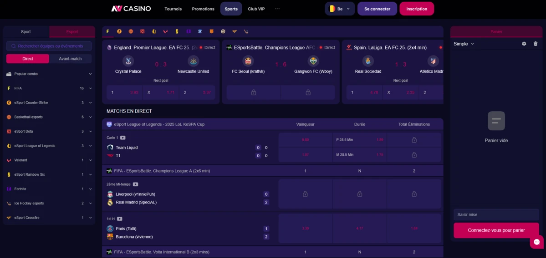Expand the Valorant sidebar chevron
The width and height of the screenshot is (546, 258).
(x=91, y=160)
